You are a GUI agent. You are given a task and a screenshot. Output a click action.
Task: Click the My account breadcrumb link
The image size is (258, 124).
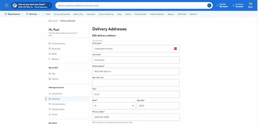pyautogui.click(x=53, y=21)
